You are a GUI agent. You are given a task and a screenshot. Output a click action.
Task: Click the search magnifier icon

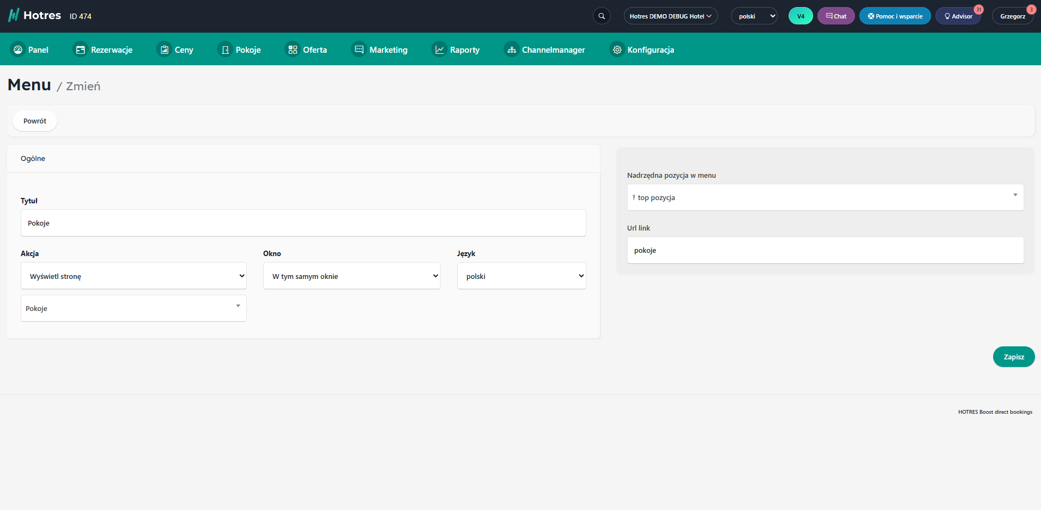[x=602, y=16]
